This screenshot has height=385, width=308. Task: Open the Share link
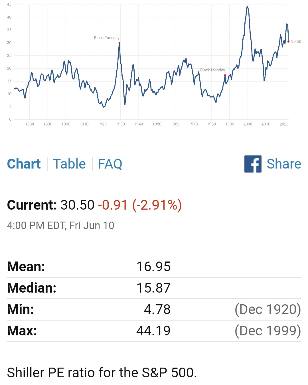tap(284, 164)
